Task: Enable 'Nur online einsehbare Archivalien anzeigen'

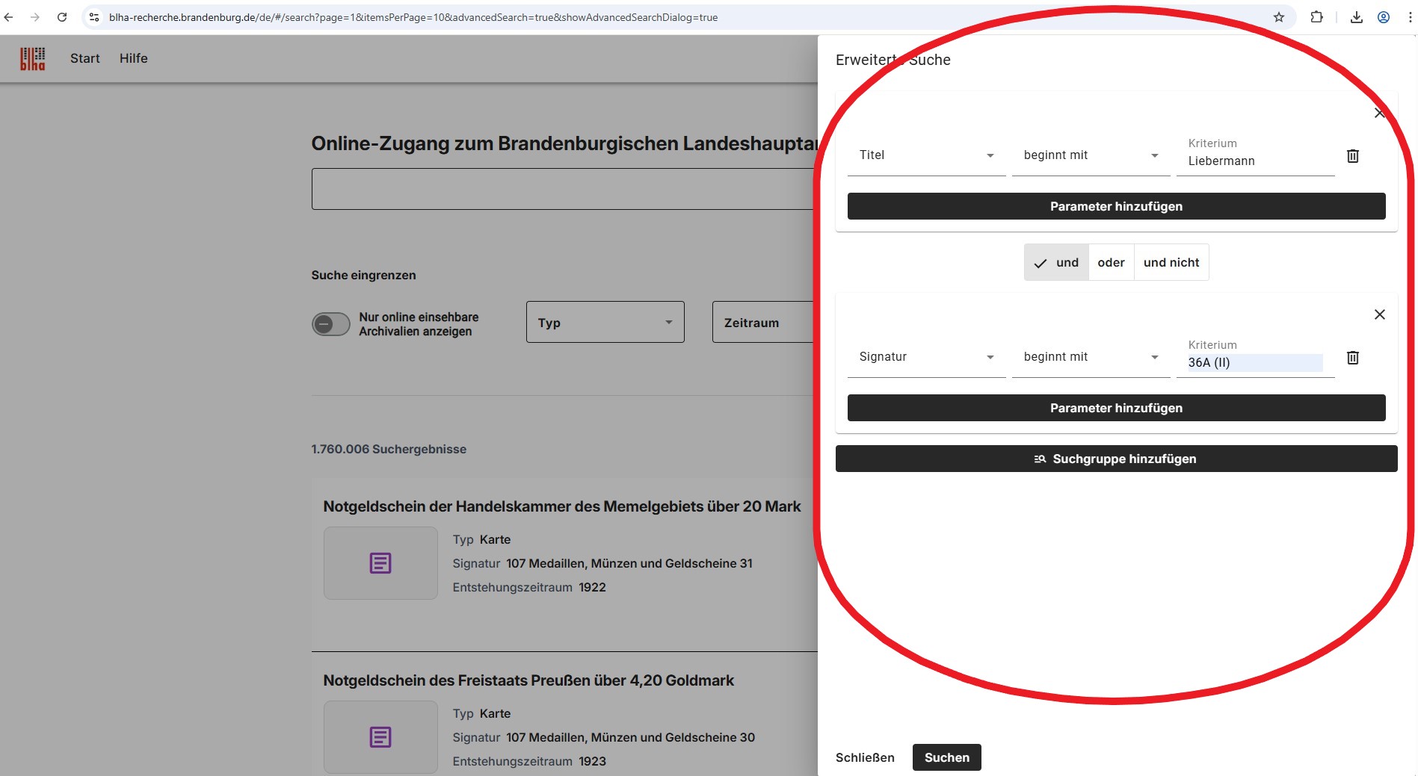Action: coord(330,324)
